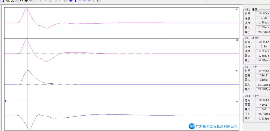Click the CH1 最小 label
This screenshot has width=270, height=131.
247,32
